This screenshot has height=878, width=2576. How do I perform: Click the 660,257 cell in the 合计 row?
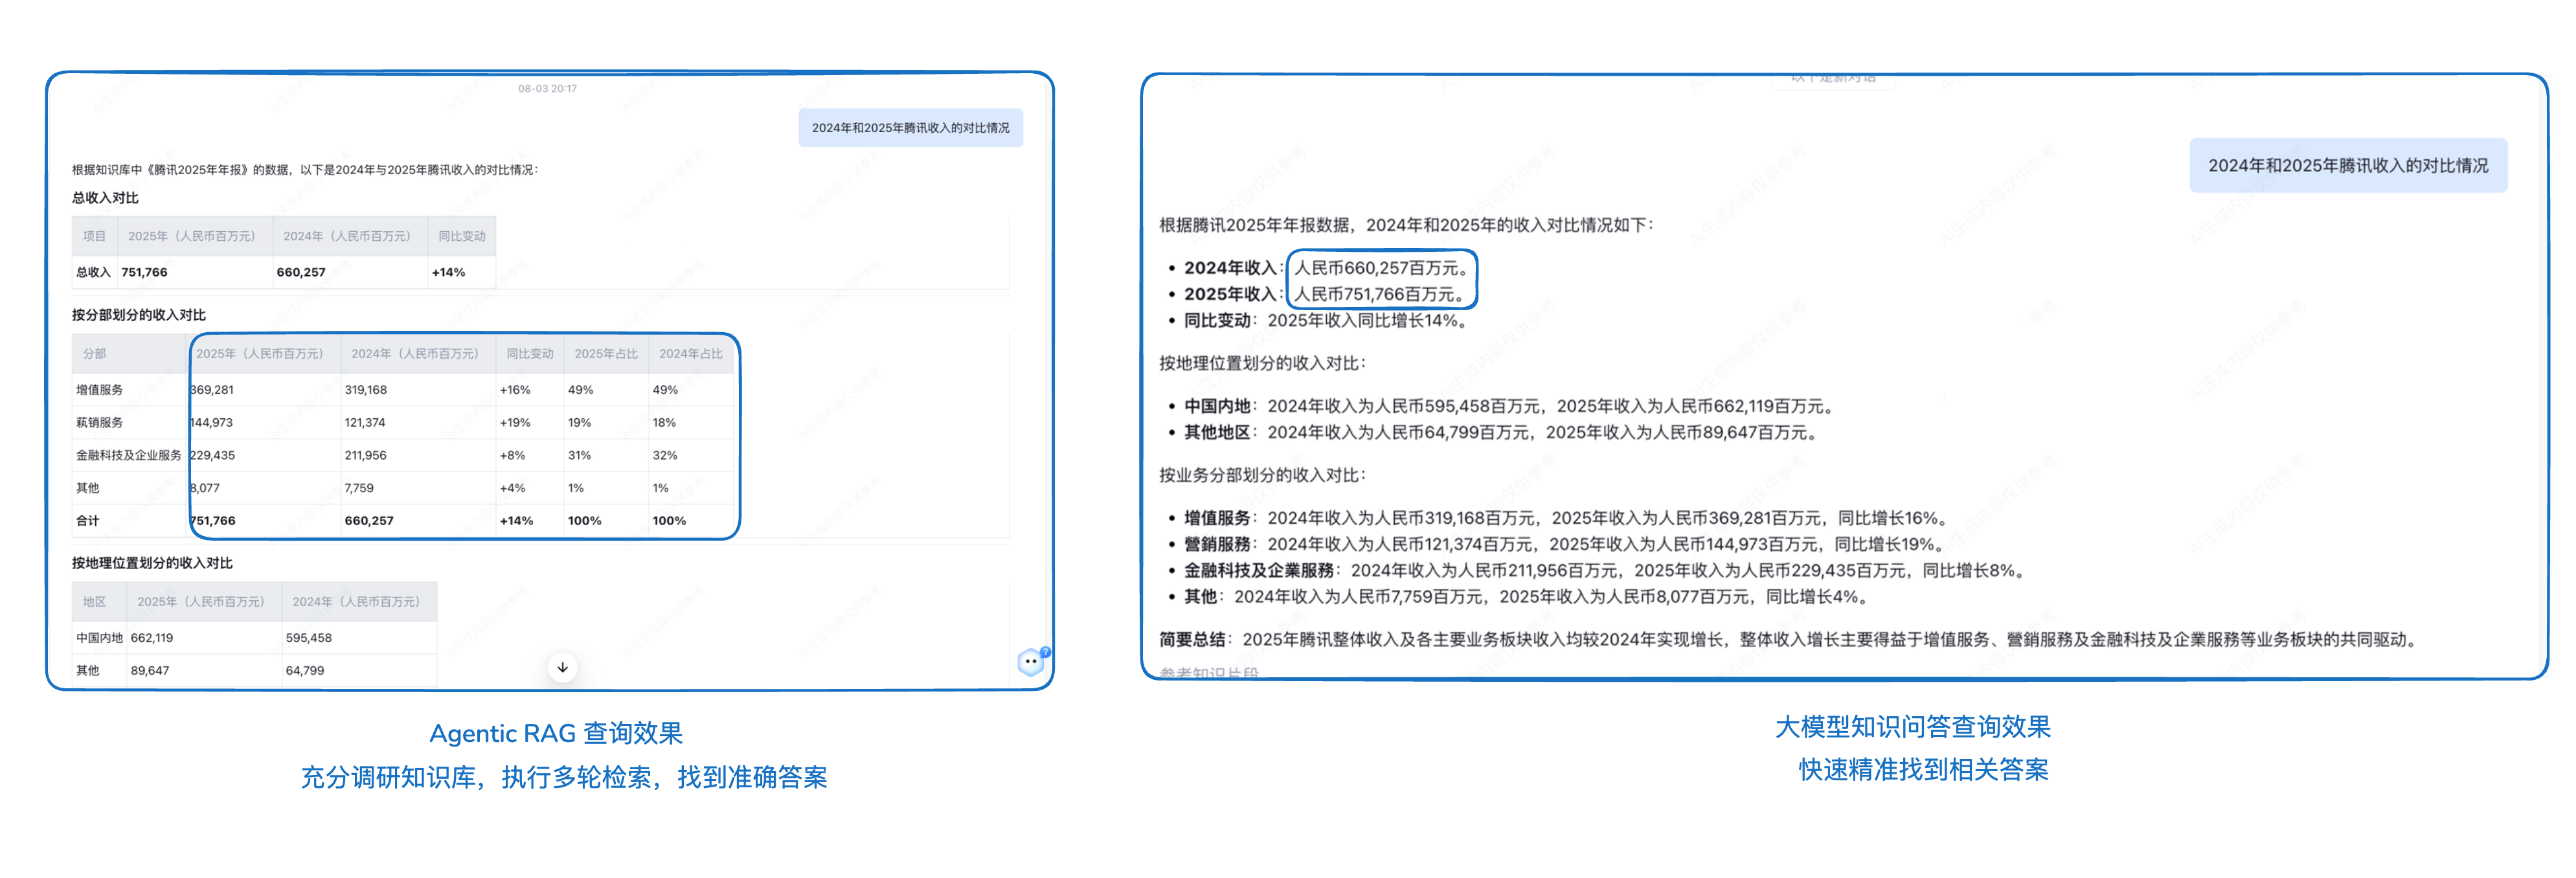369,521
